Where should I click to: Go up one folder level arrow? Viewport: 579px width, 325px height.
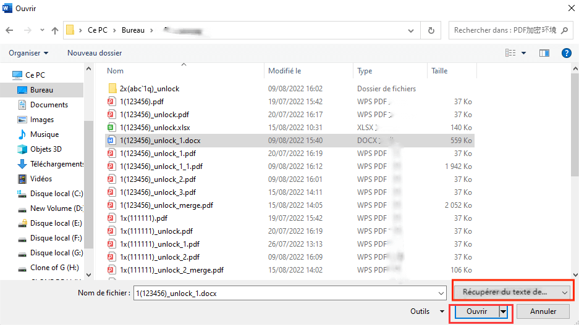tap(55, 30)
